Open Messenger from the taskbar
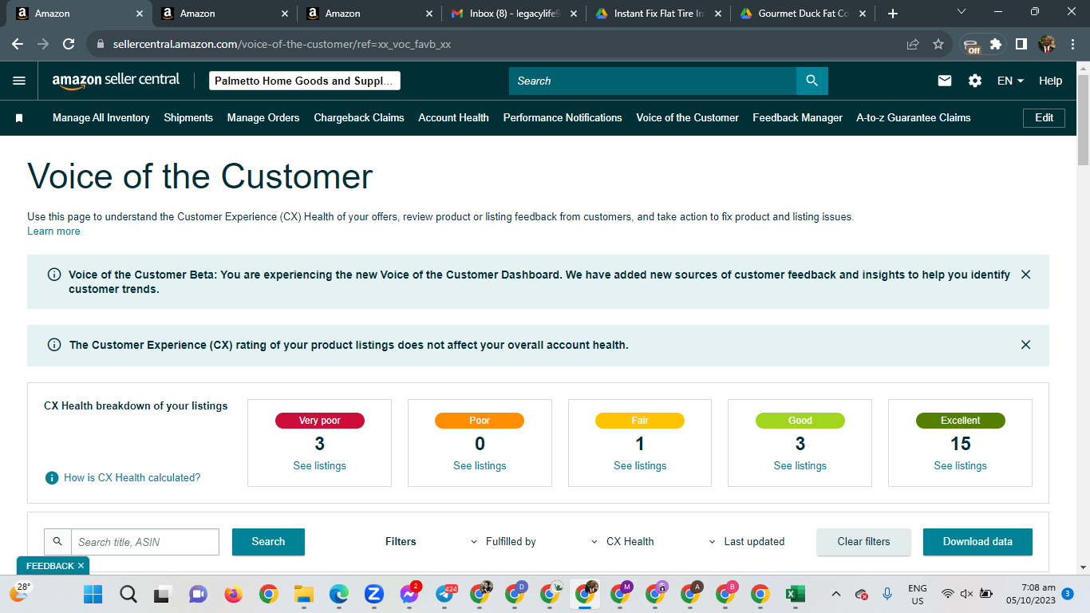Image resolution: width=1090 pixels, height=613 pixels. (x=410, y=594)
